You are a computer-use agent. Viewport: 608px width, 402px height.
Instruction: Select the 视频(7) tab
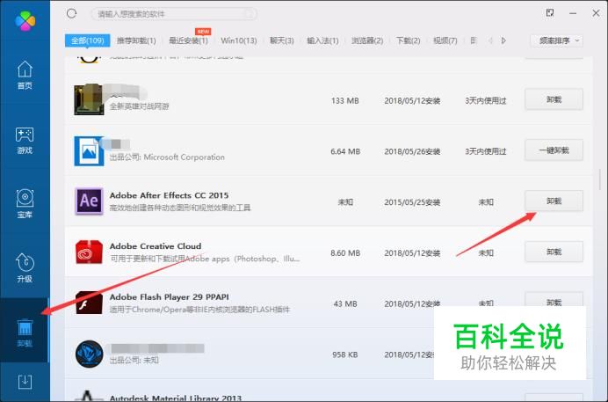445,40
